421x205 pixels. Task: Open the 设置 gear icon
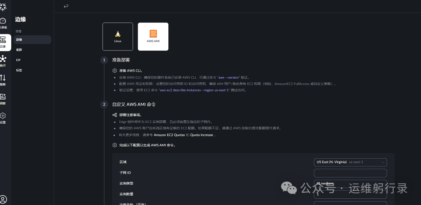pyautogui.click(x=3, y=116)
